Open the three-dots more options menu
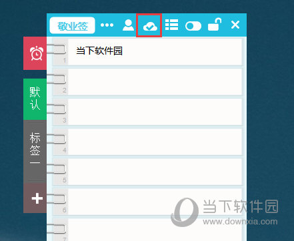The height and width of the screenshot is (241, 294). 107,25
